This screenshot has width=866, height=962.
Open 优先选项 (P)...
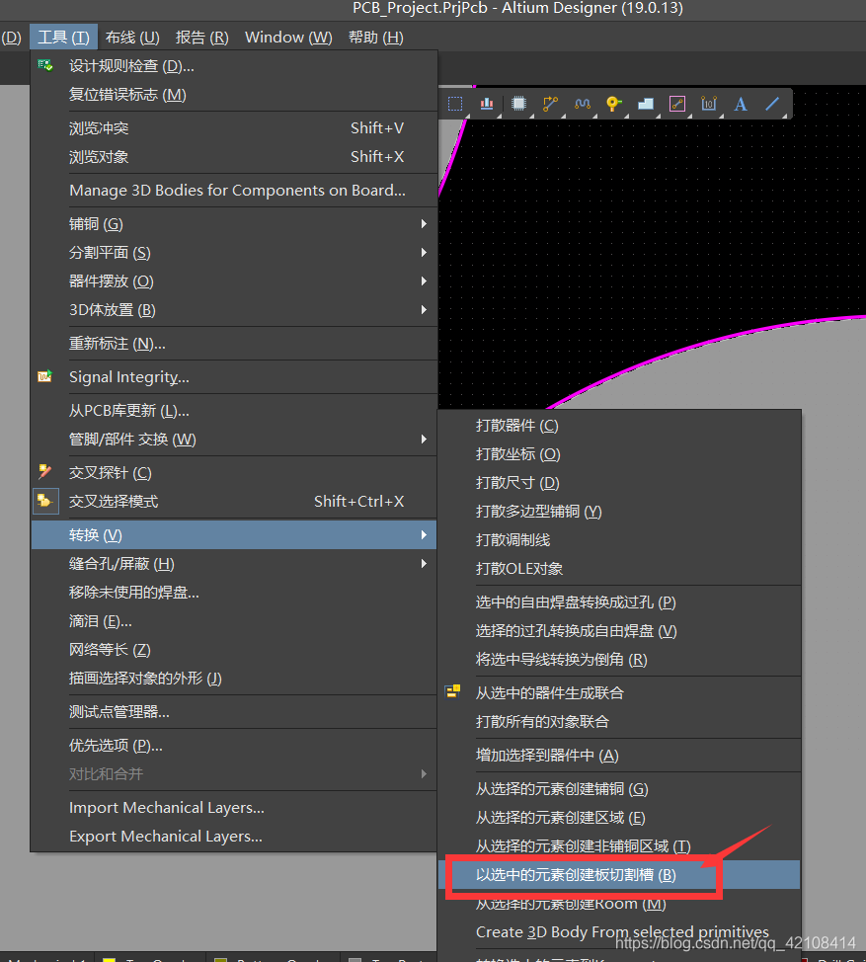[234, 746]
